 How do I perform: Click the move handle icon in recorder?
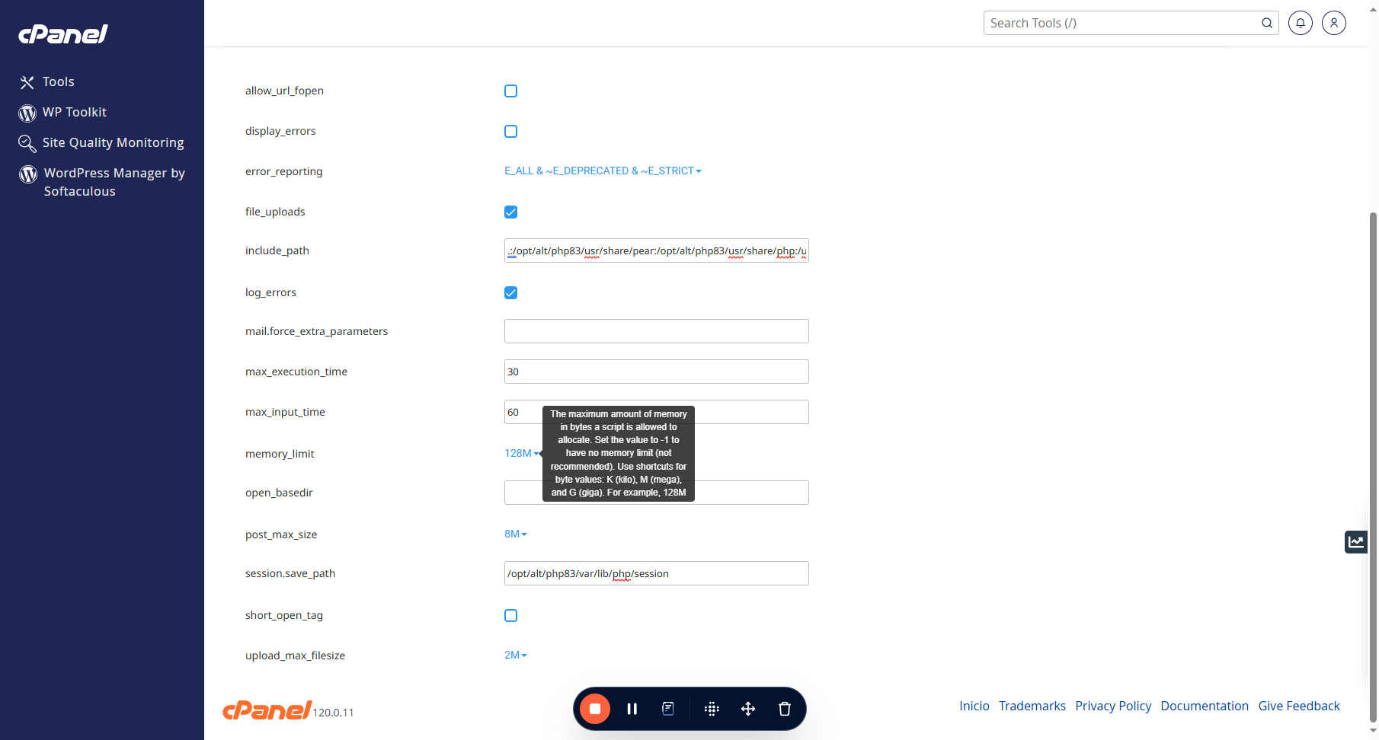tap(748, 709)
